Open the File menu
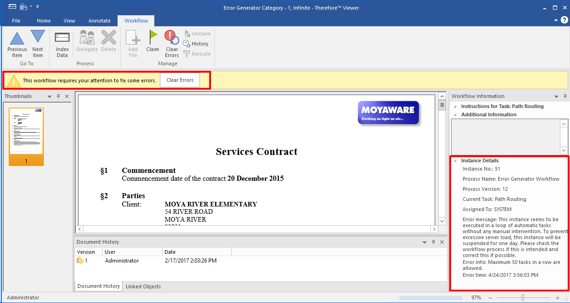Image resolution: width=570 pixels, height=303 pixels. tap(16, 21)
